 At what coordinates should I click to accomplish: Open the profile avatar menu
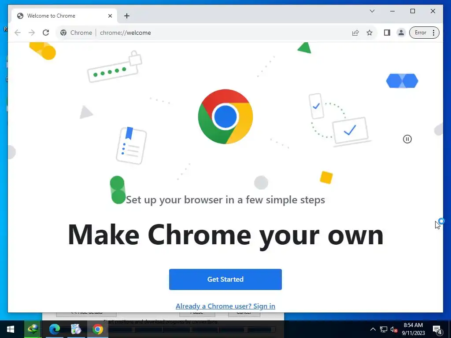pyautogui.click(x=401, y=33)
